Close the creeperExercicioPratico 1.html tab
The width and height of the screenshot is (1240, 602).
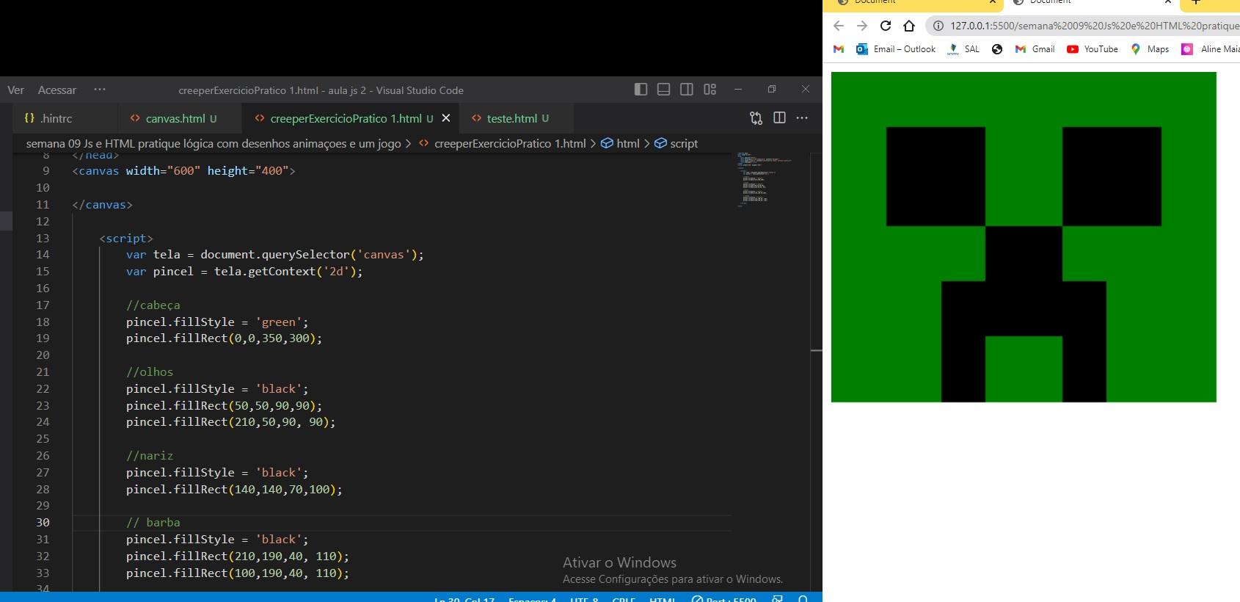pos(445,118)
